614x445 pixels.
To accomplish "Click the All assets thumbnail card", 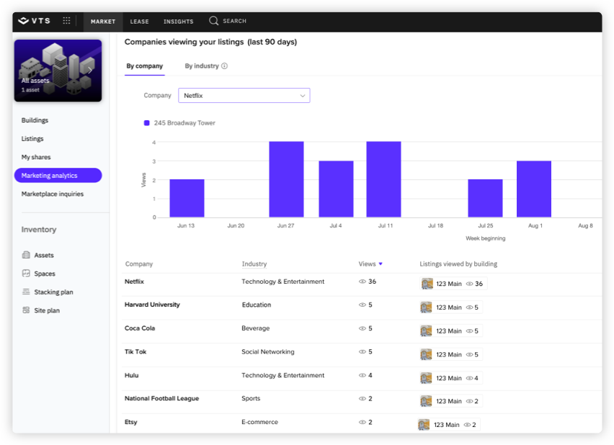I will (x=58, y=71).
